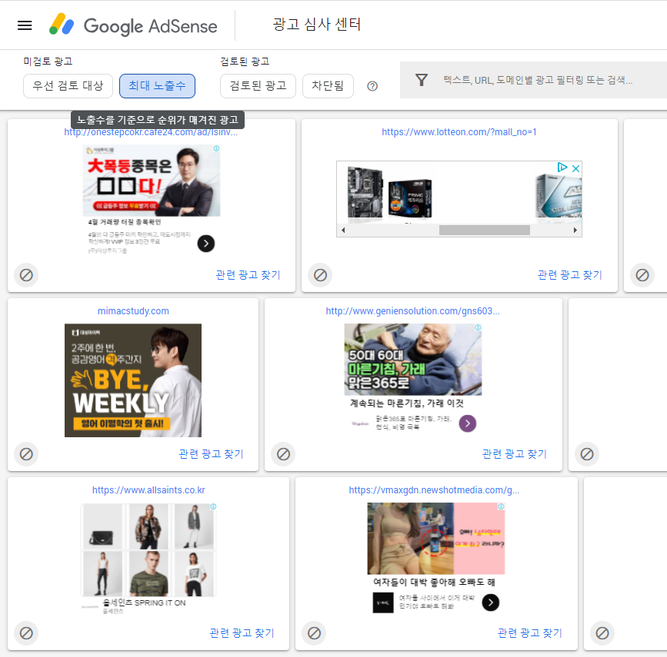Click block icon on cut-off top-row card

point(642,275)
